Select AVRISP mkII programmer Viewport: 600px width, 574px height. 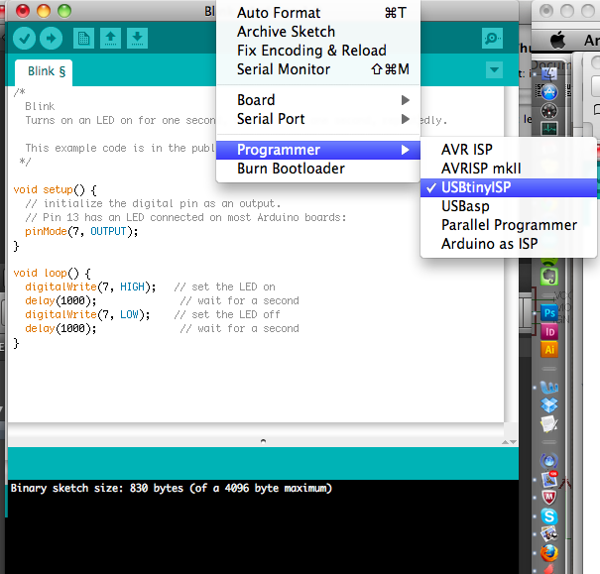509,169
